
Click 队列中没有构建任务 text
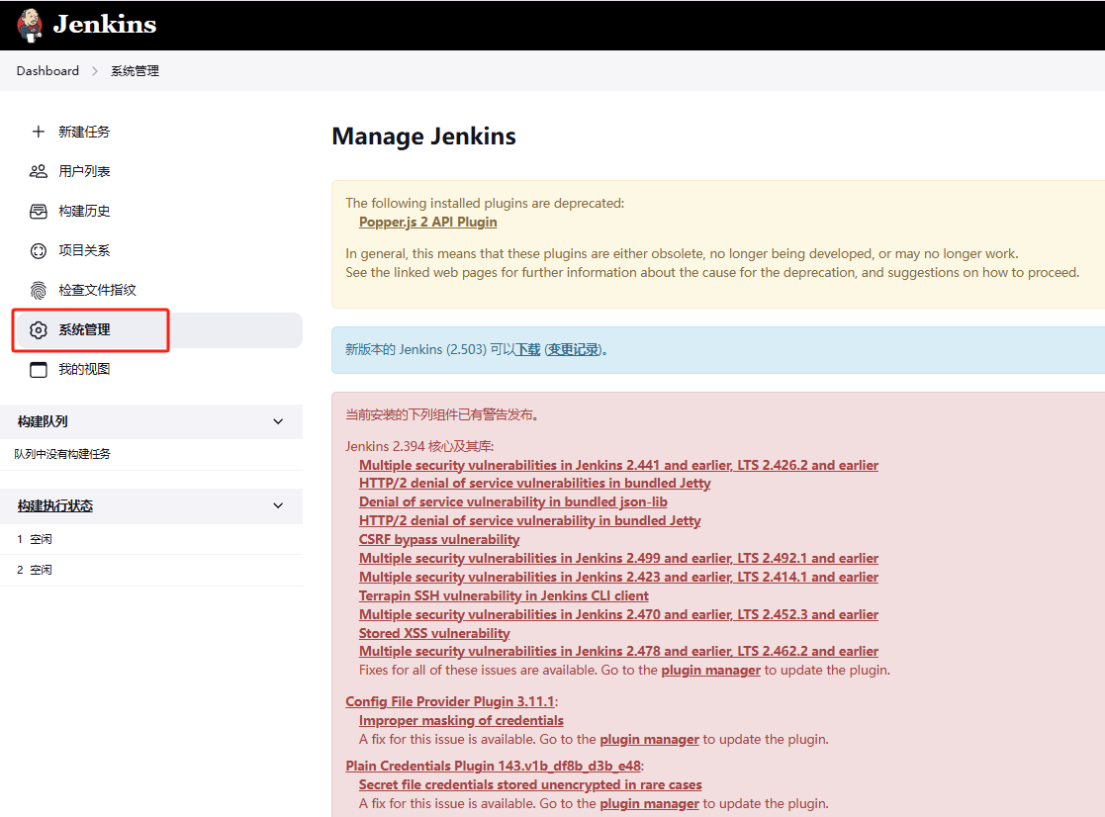(62, 454)
